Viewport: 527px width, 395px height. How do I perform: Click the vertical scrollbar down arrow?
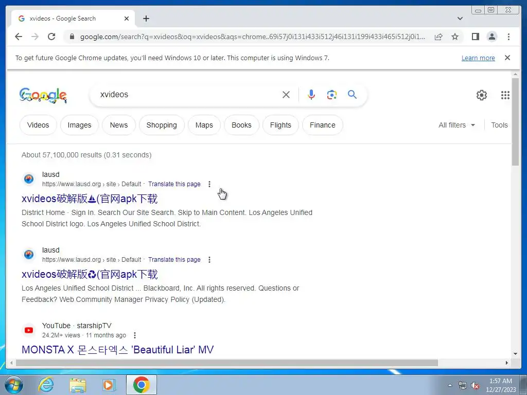[515, 354]
